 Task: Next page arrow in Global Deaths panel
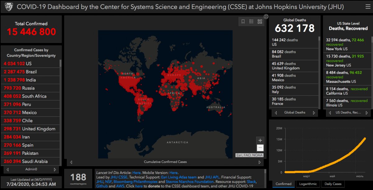[x=314, y=113]
